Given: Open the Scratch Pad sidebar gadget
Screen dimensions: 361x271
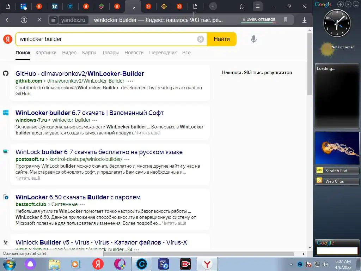Looking at the screenshot, I should pyautogui.click(x=337, y=170).
